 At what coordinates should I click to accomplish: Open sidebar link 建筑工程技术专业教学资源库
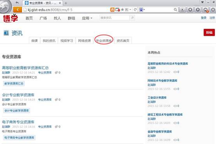pos(165,114)
